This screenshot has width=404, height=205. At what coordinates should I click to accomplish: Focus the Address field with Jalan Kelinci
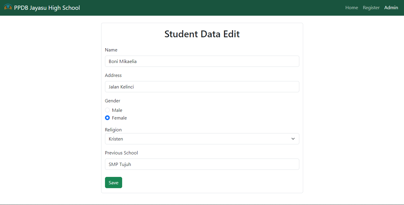202,87
